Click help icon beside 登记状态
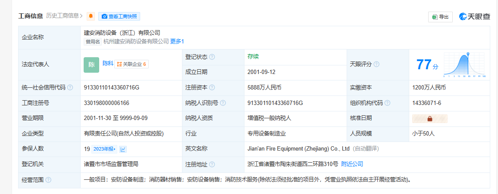This screenshot has width=498, height=194. click(x=212, y=57)
